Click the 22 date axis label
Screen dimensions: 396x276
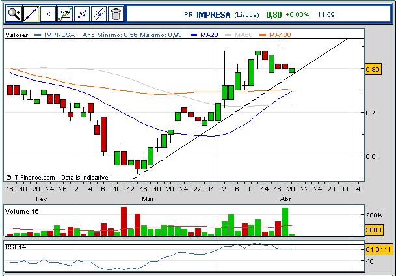304,189
